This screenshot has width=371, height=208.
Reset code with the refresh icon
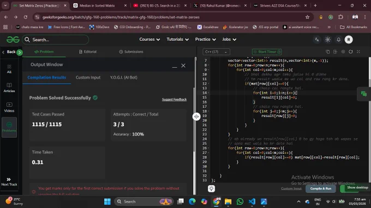pyautogui.click(x=351, y=52)
